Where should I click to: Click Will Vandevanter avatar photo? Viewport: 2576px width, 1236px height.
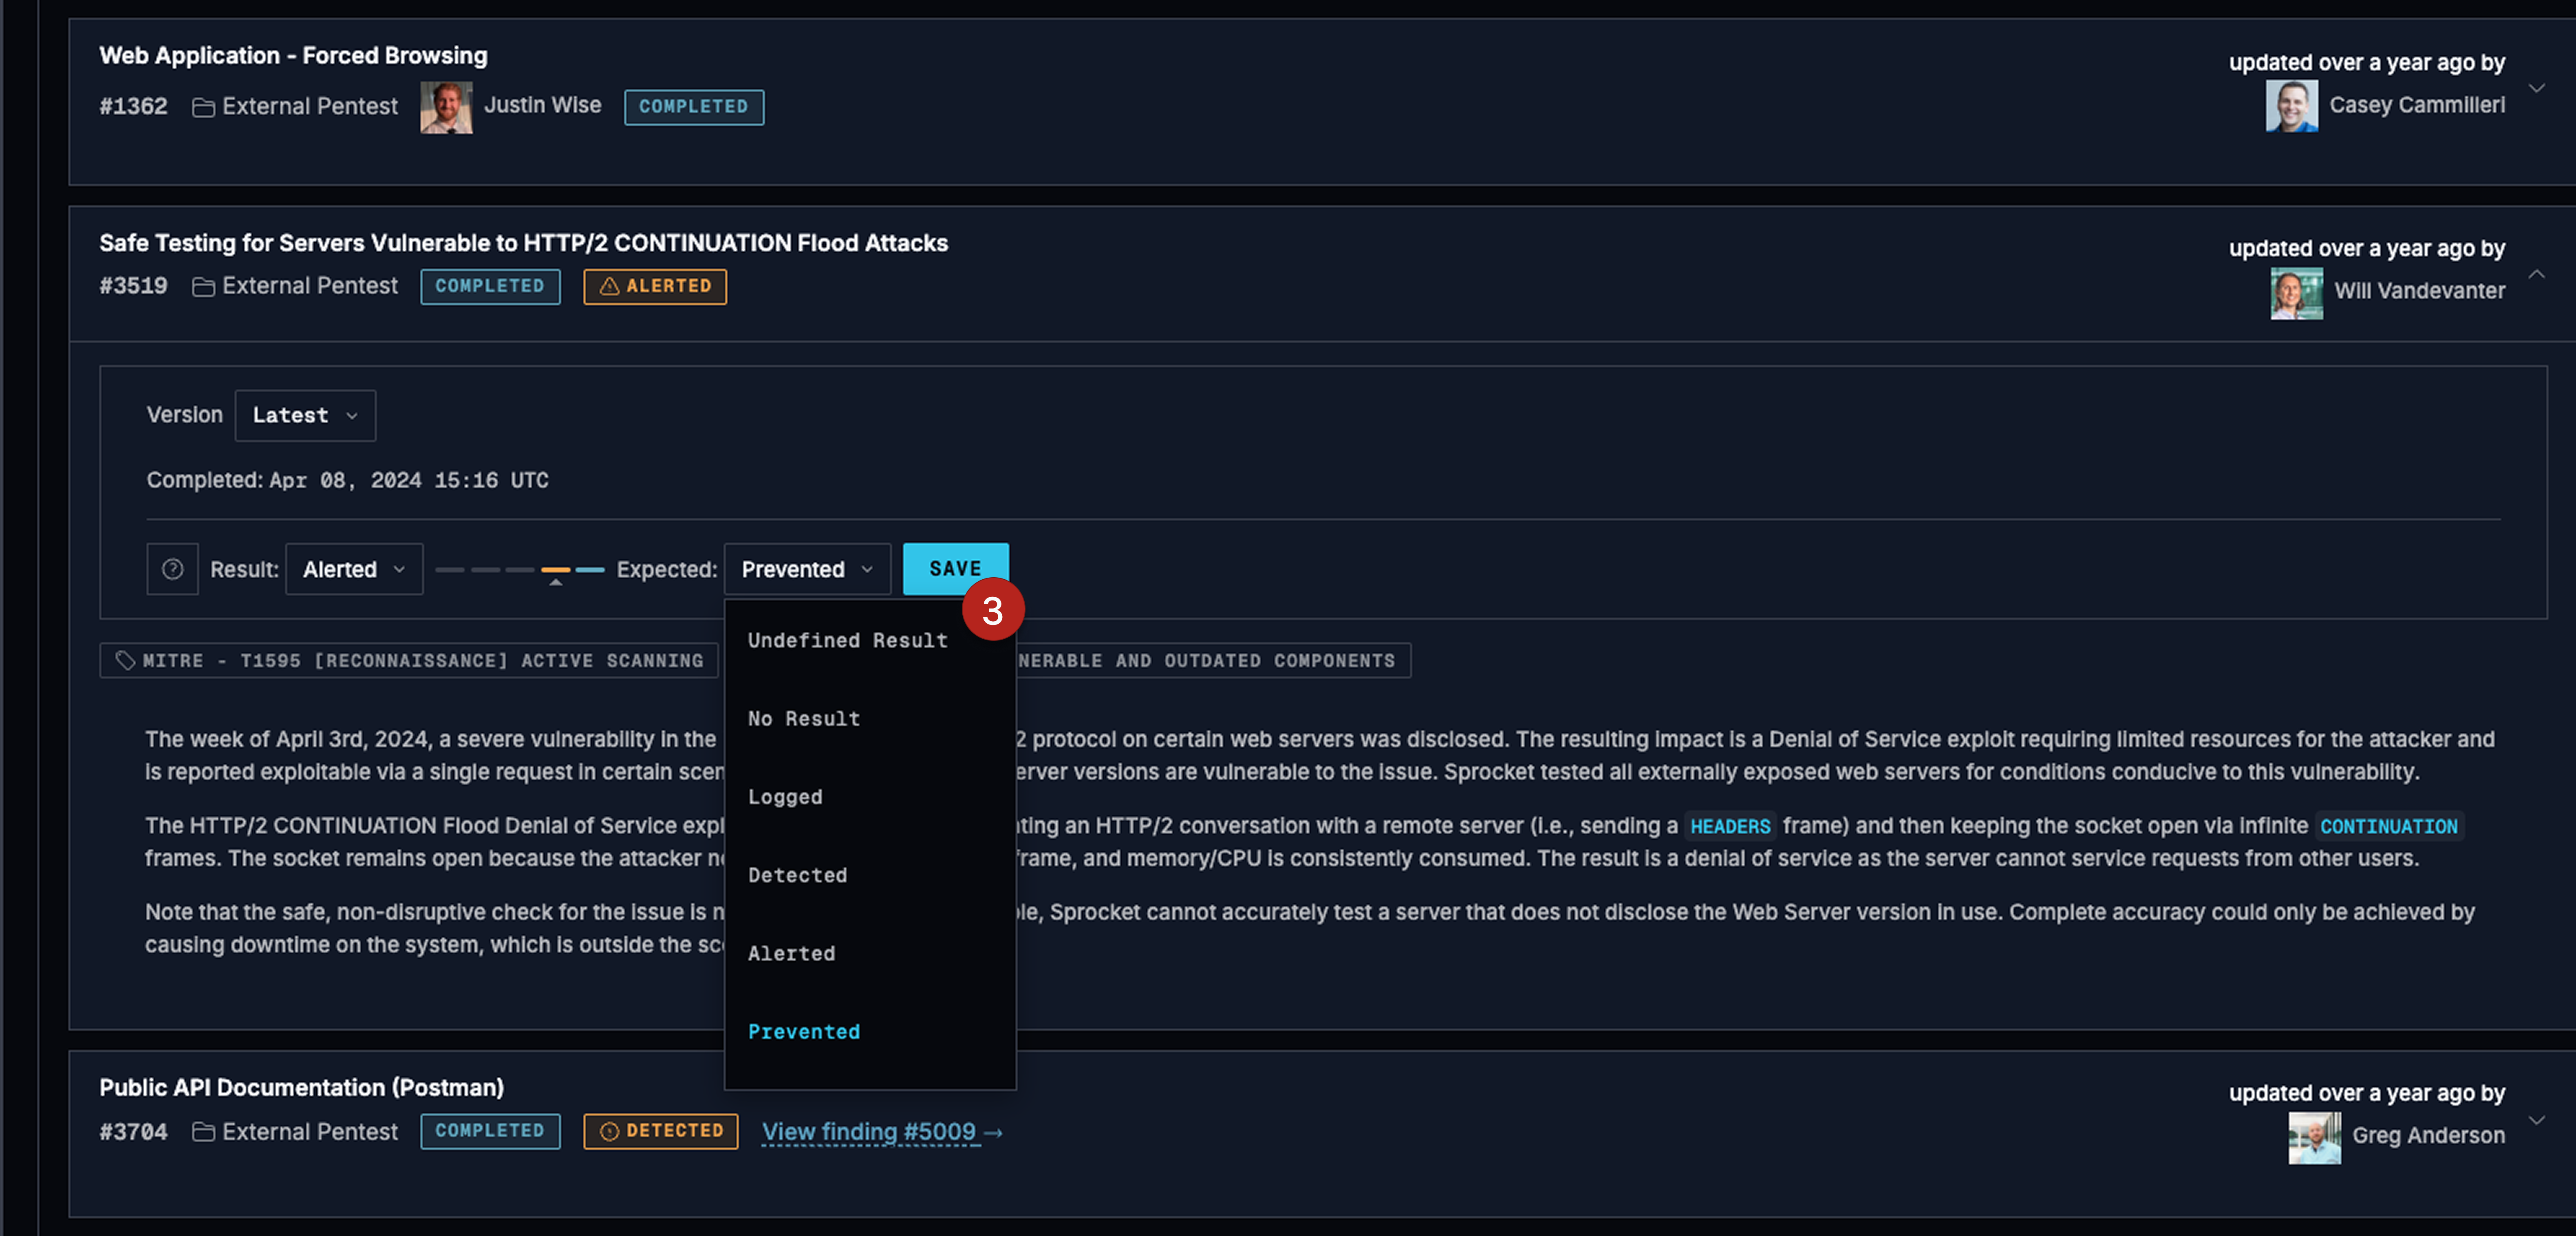pos(2296,293)
